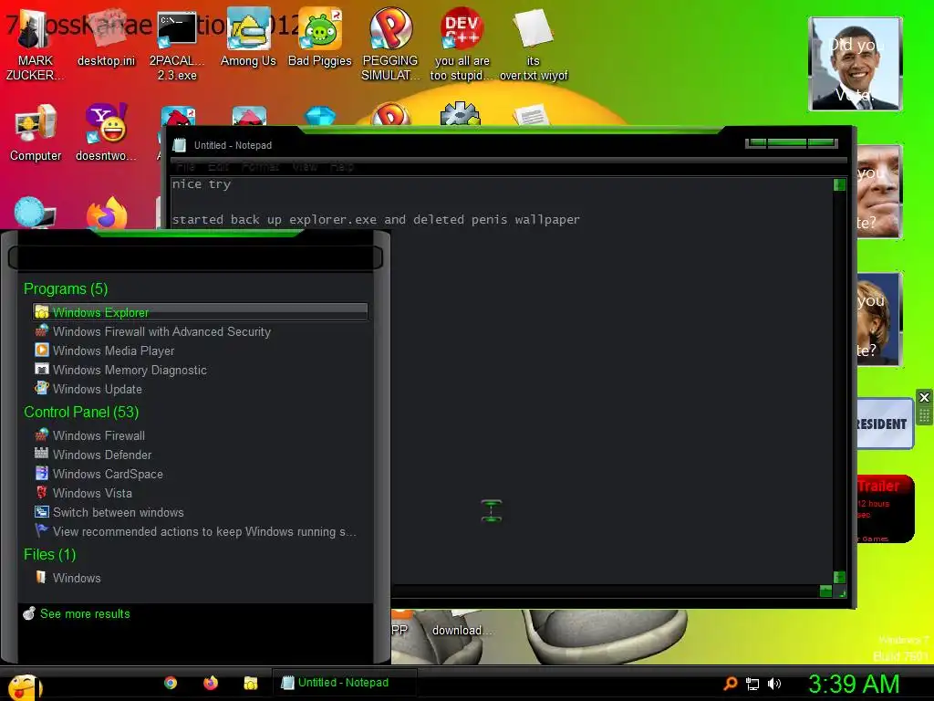The width and height of the screenshot is (934, 701).
Task: Switch to Untitled - Notepad taskbar button
Action: coord(344,683)
